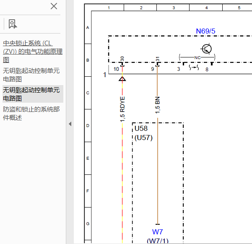The image size is (252, 244).
Task: Click column header 4 of grid
Action: [x=207, y=8]
